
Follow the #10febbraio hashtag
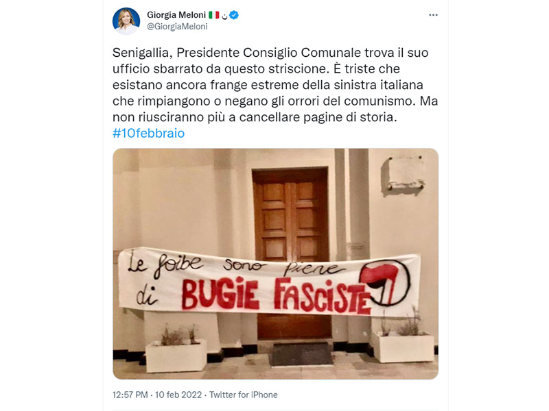(148, 133)
